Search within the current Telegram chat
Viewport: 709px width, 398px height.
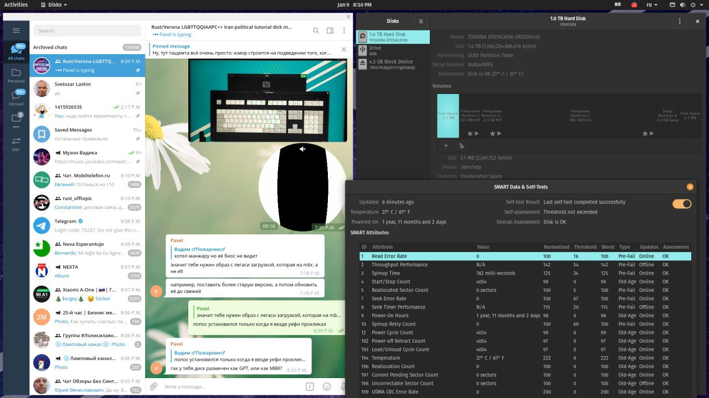(x=316, y=31)
